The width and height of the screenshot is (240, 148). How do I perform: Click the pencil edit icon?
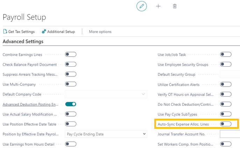pyautogui.click(x=142, y=6)
